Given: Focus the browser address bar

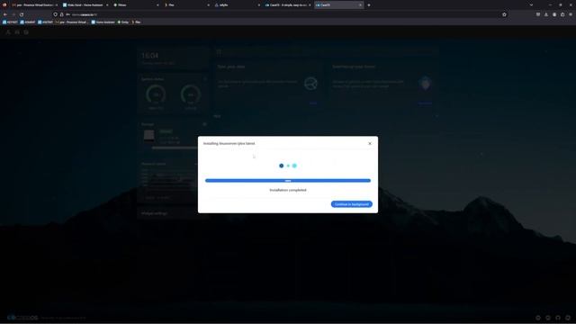Looking at the screenshot, I should 279,14.
